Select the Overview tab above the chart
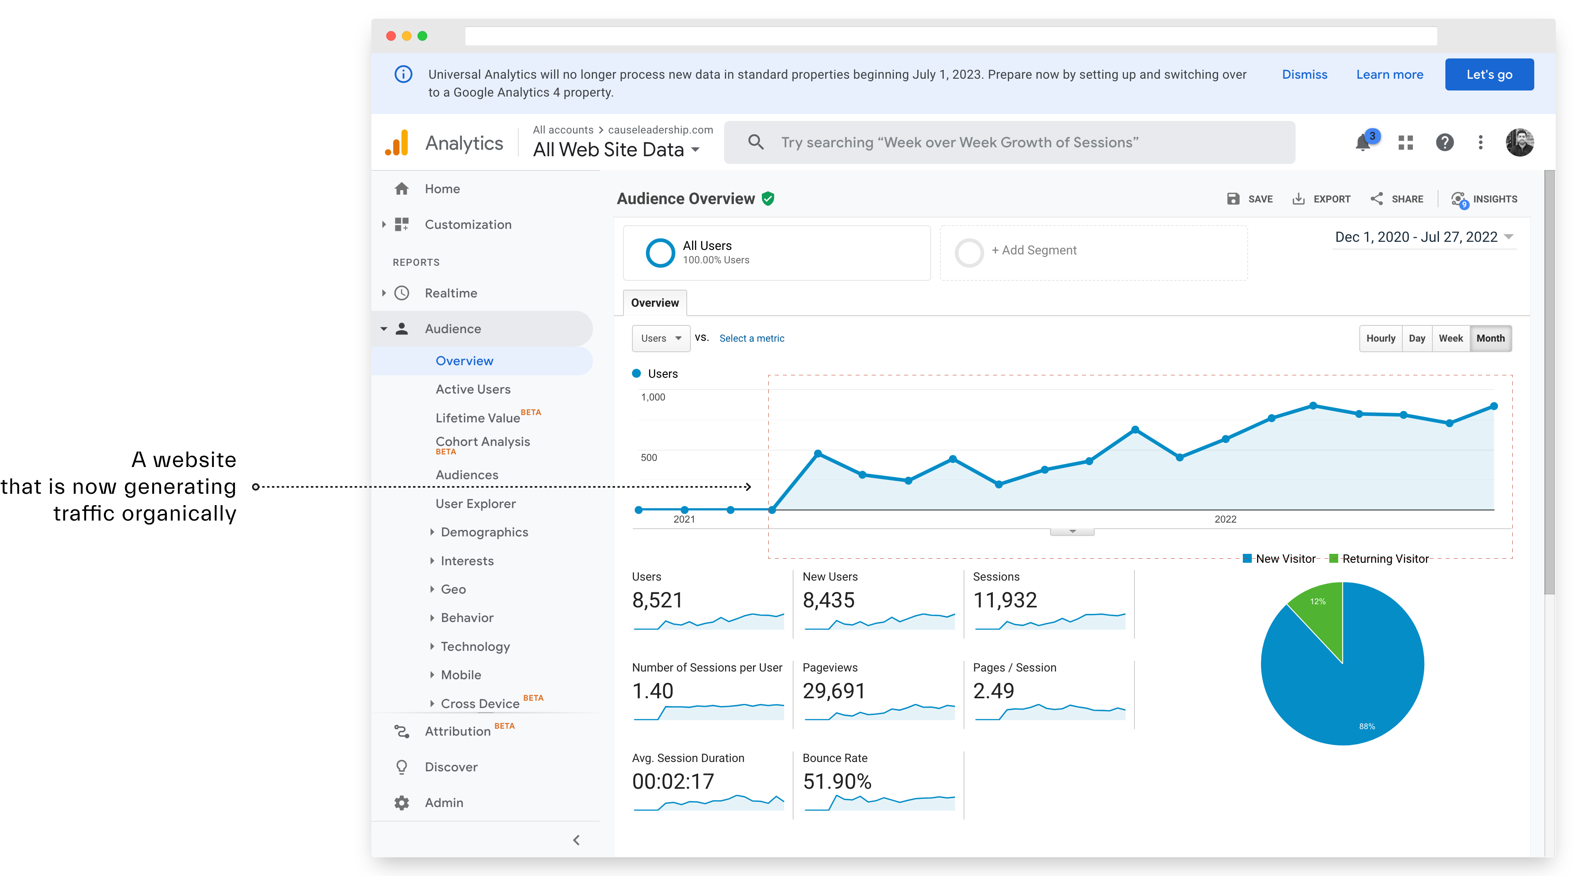This screenshot has height=876, width=1585. click(655, 303)
